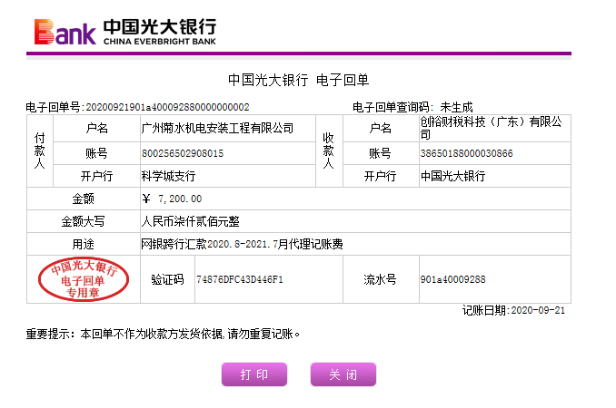This screenshot has height=408, width=616.
Task: Select amount in words 人民币柒仟贰佰元整
Action: tap(190, 221)
